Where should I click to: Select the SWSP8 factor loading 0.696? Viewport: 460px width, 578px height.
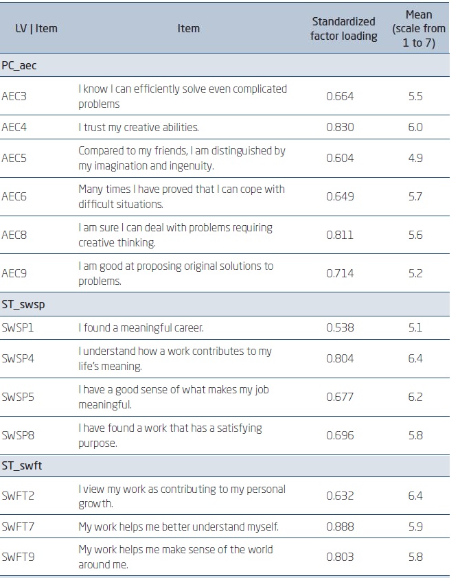tap(340, 435)
